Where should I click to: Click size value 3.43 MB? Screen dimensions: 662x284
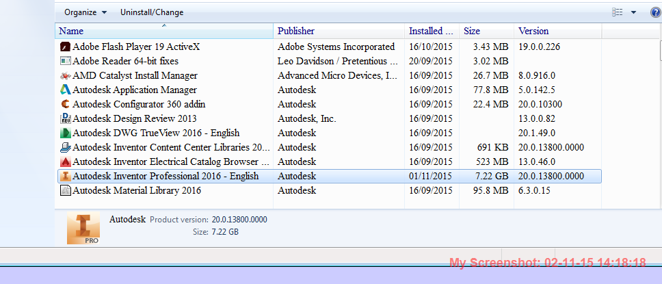[490, 47]
